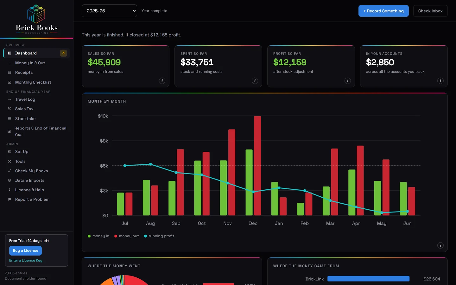Click the Documents folder found status
Image resolution: width=456 pixels, height=285 pixels.
[x=26, y=279]
